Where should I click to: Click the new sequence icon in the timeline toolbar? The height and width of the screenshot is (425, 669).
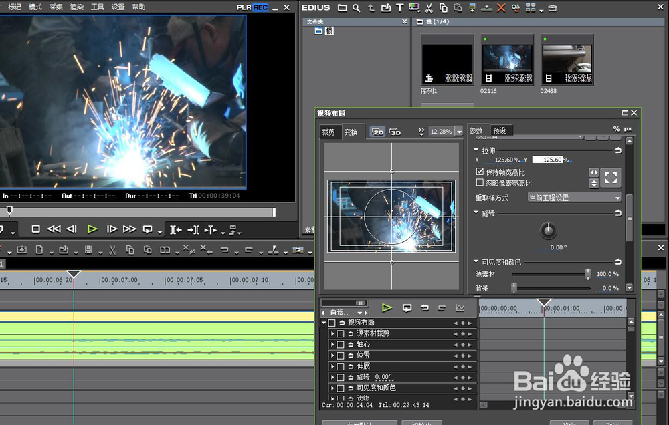[x=39, y=250]
